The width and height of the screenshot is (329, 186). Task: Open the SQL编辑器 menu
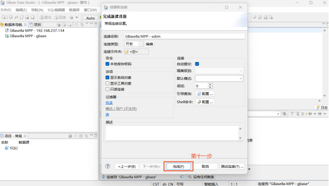tap(56, 10)
